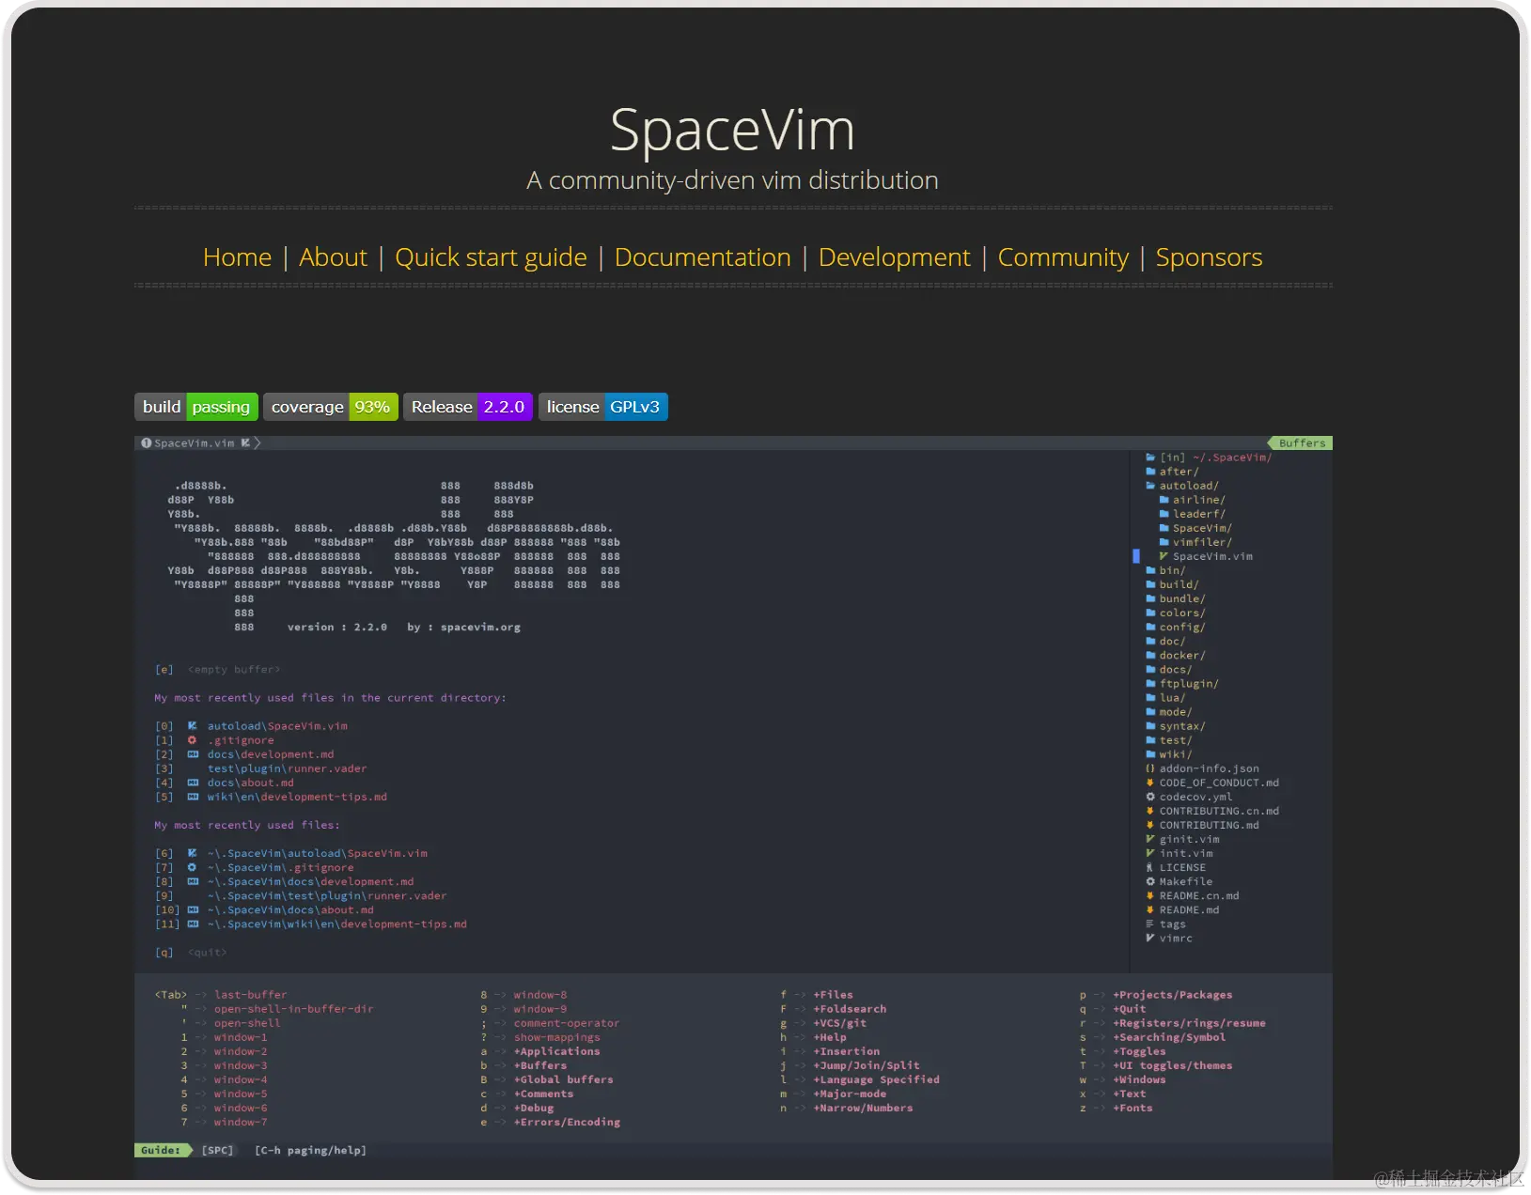Select the test/ folder row

pos(1168,740)
